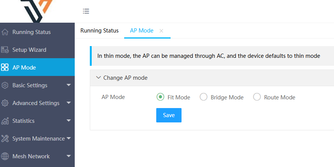Open Setup Wizard from the sidebar

click(29, 50)
